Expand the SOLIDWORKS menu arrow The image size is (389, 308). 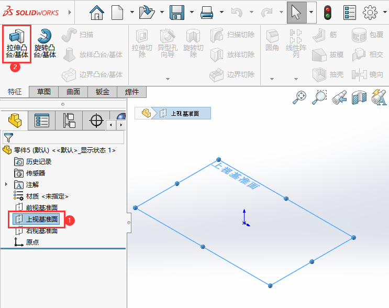point(70,12)
